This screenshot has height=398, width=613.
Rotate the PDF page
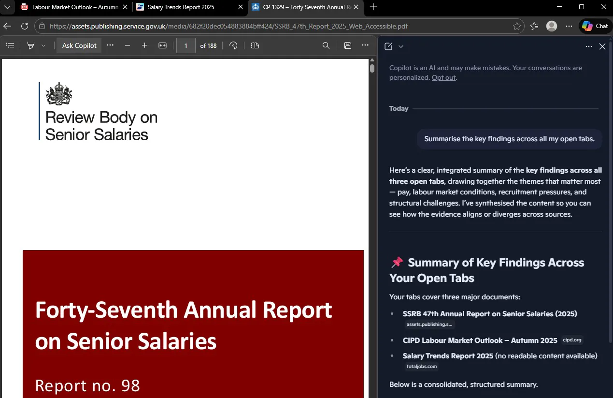pos(233,45)
